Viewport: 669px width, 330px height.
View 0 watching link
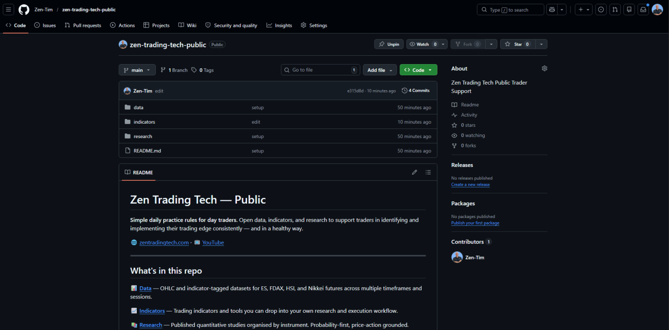468,135
